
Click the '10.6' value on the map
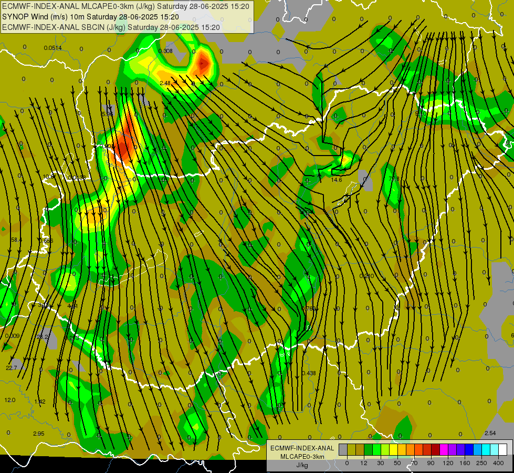[48, 177]
